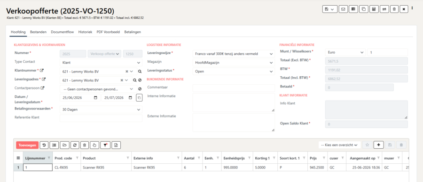Click the 945.2500 price cell

(317, 167)
